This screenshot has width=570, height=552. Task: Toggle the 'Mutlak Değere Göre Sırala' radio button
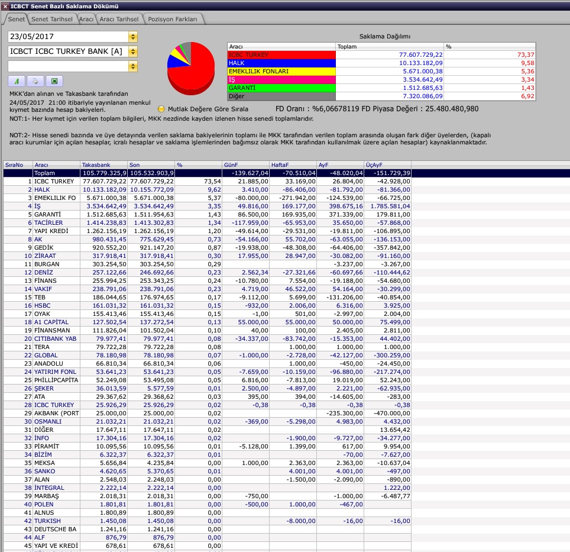click(x=161, y=109)
